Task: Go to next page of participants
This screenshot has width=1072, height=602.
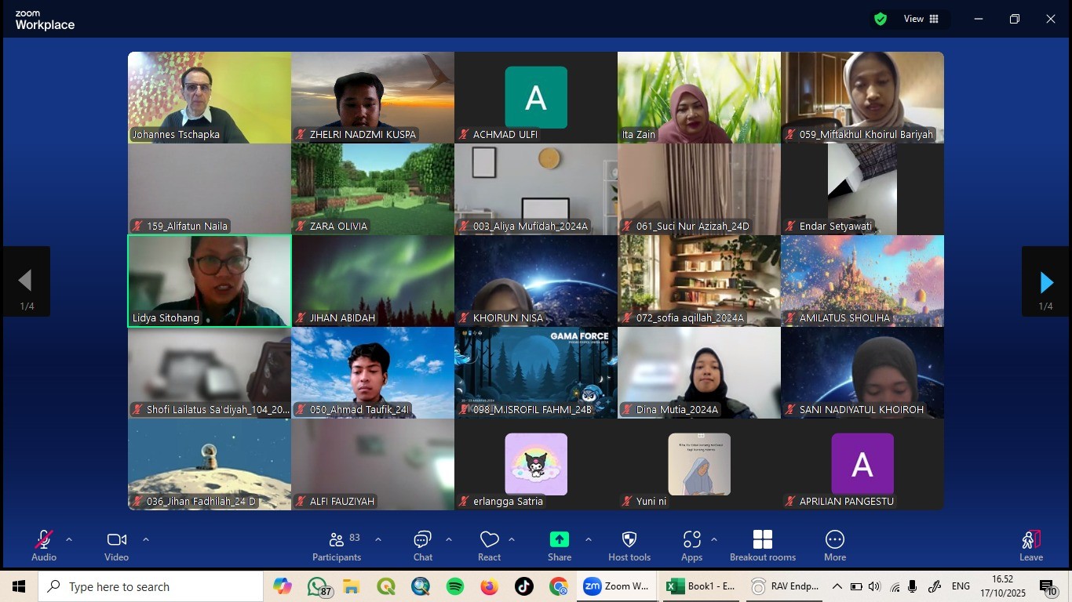Action: [x=1045, y=282]
